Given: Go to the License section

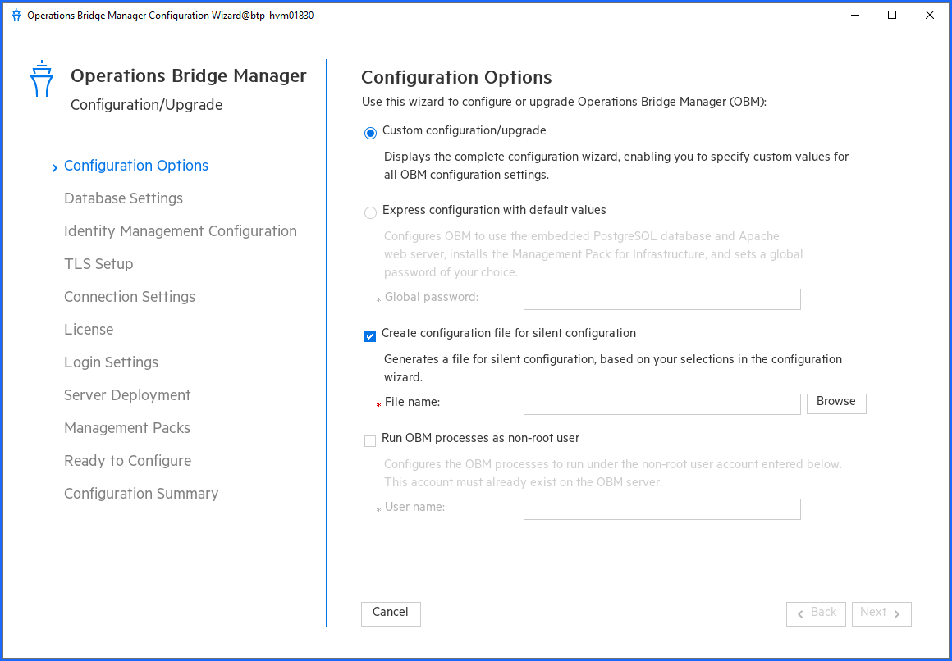Looking at the screenshot, I should pyautogui.click(x=89, y=330).
